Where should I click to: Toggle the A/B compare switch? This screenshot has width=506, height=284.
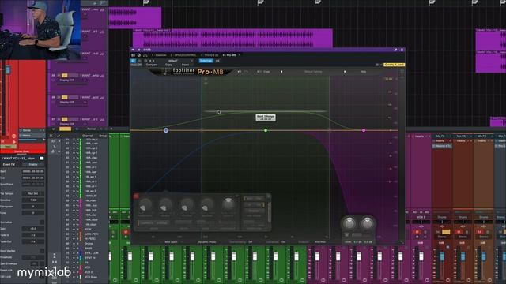259,72
